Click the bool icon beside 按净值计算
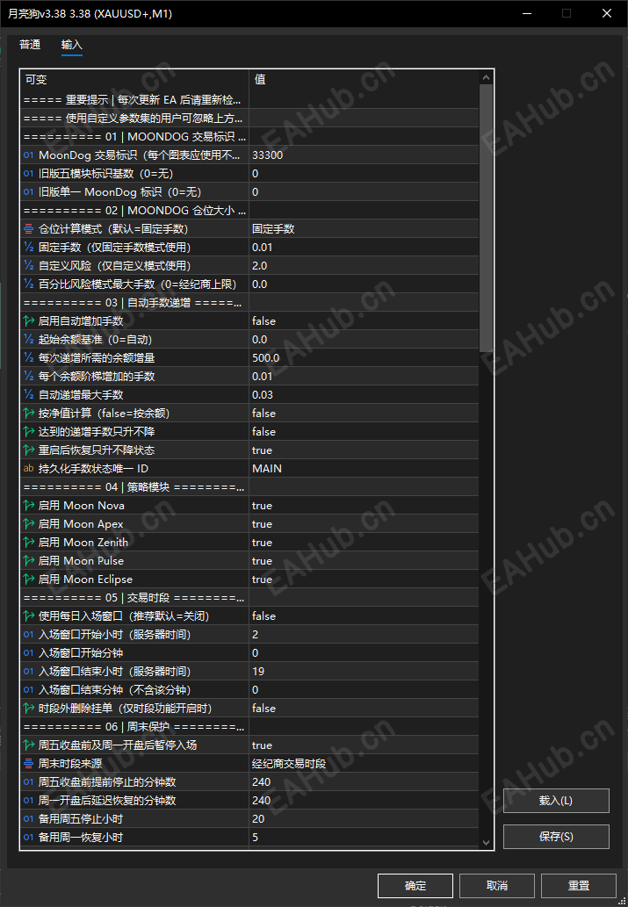The width and height of the screenshot is (628, 907). (x=28, y=413)
